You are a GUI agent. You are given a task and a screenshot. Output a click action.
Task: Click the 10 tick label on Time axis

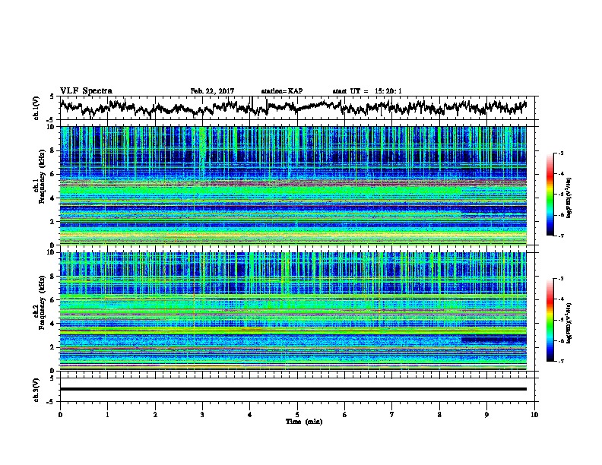click(x=534, y=415)
